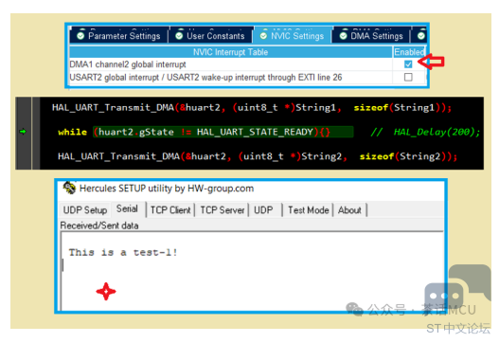Image resolution: width=499 pixels, height=343 pixels.
Task: Switch to the User Constants tab
Action: click(210, 36)
